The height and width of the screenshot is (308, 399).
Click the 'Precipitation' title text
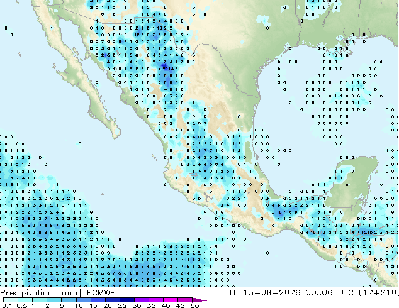[x=26, y=293]
